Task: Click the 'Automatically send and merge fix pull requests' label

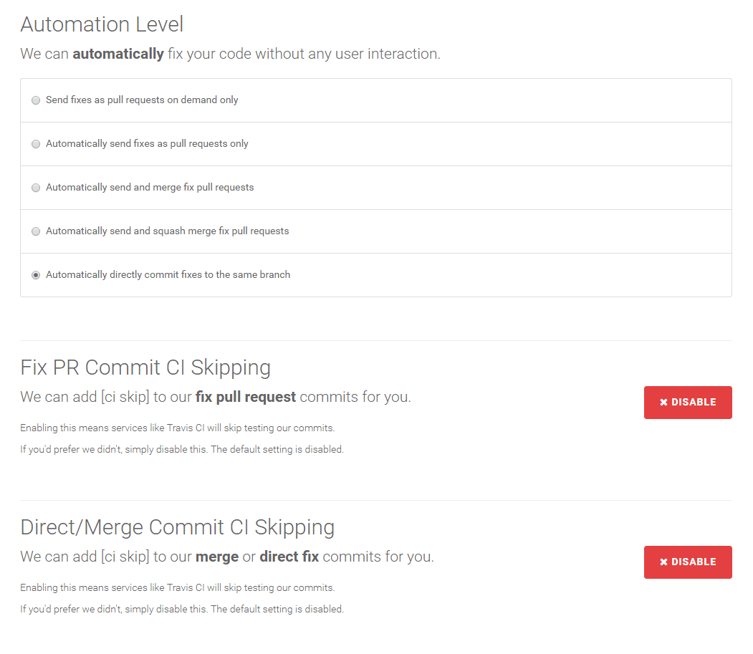Action: tap(150, 188)
